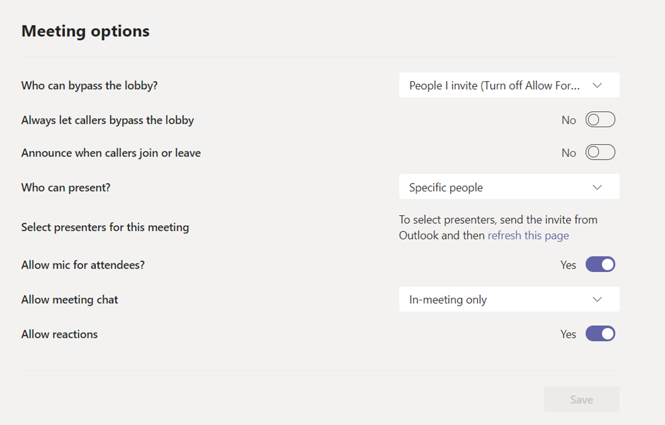Turn on Announce when callers join or leave
This screenshot has width=665, height=425.
pyautogui.click(x=600, y=152)
